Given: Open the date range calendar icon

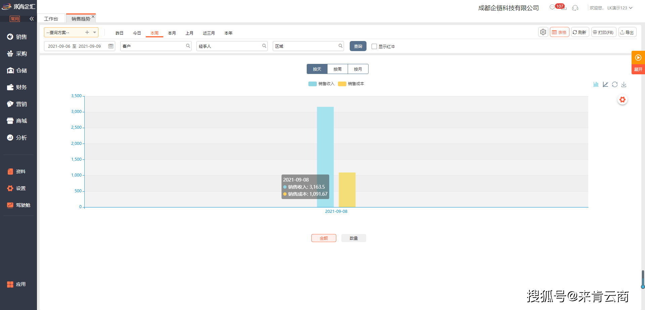Looking at the screenshot, I should 111,46.
